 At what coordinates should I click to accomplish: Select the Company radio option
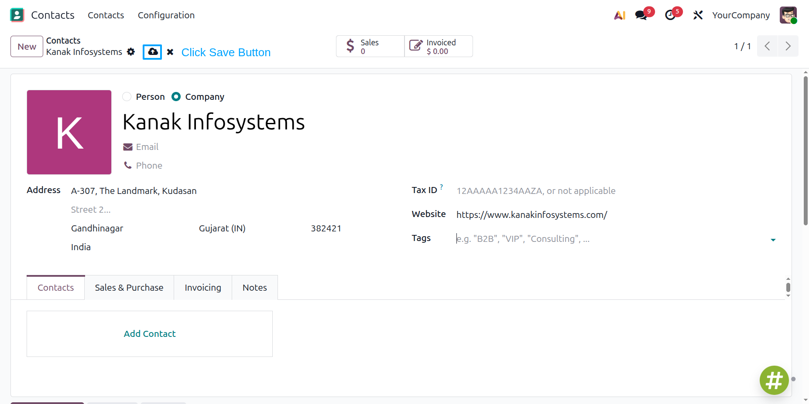[x=176, y=97]
